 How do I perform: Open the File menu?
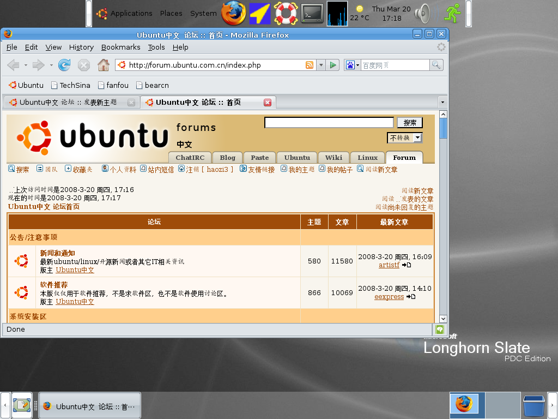pyautogui.click(x=12, y=47)
